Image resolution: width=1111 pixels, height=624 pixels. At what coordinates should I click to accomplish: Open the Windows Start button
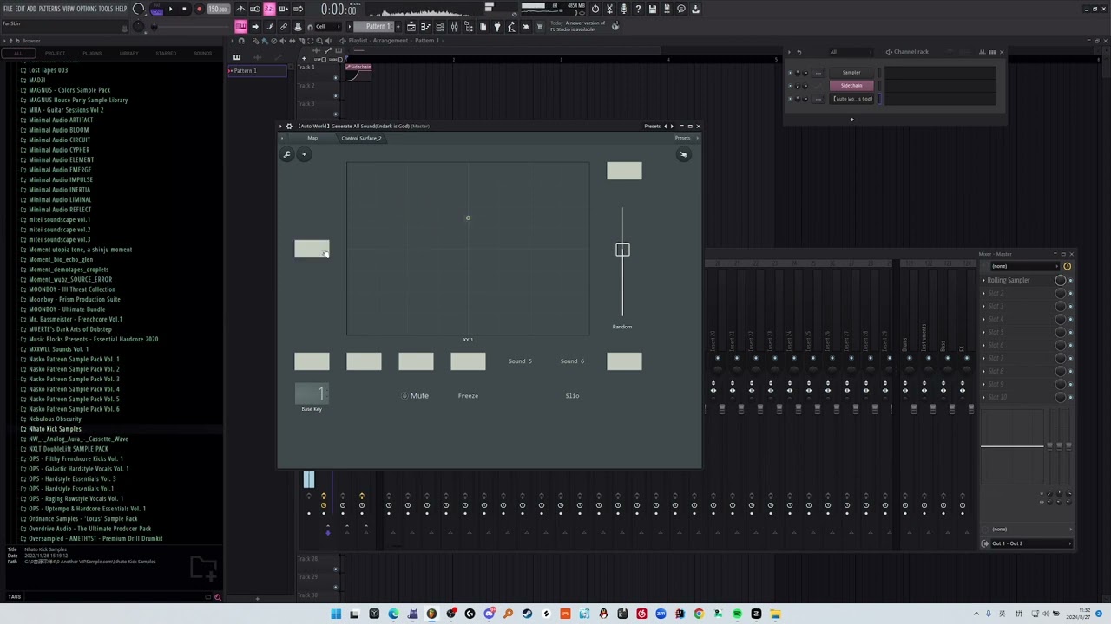[x=335, y=614]
